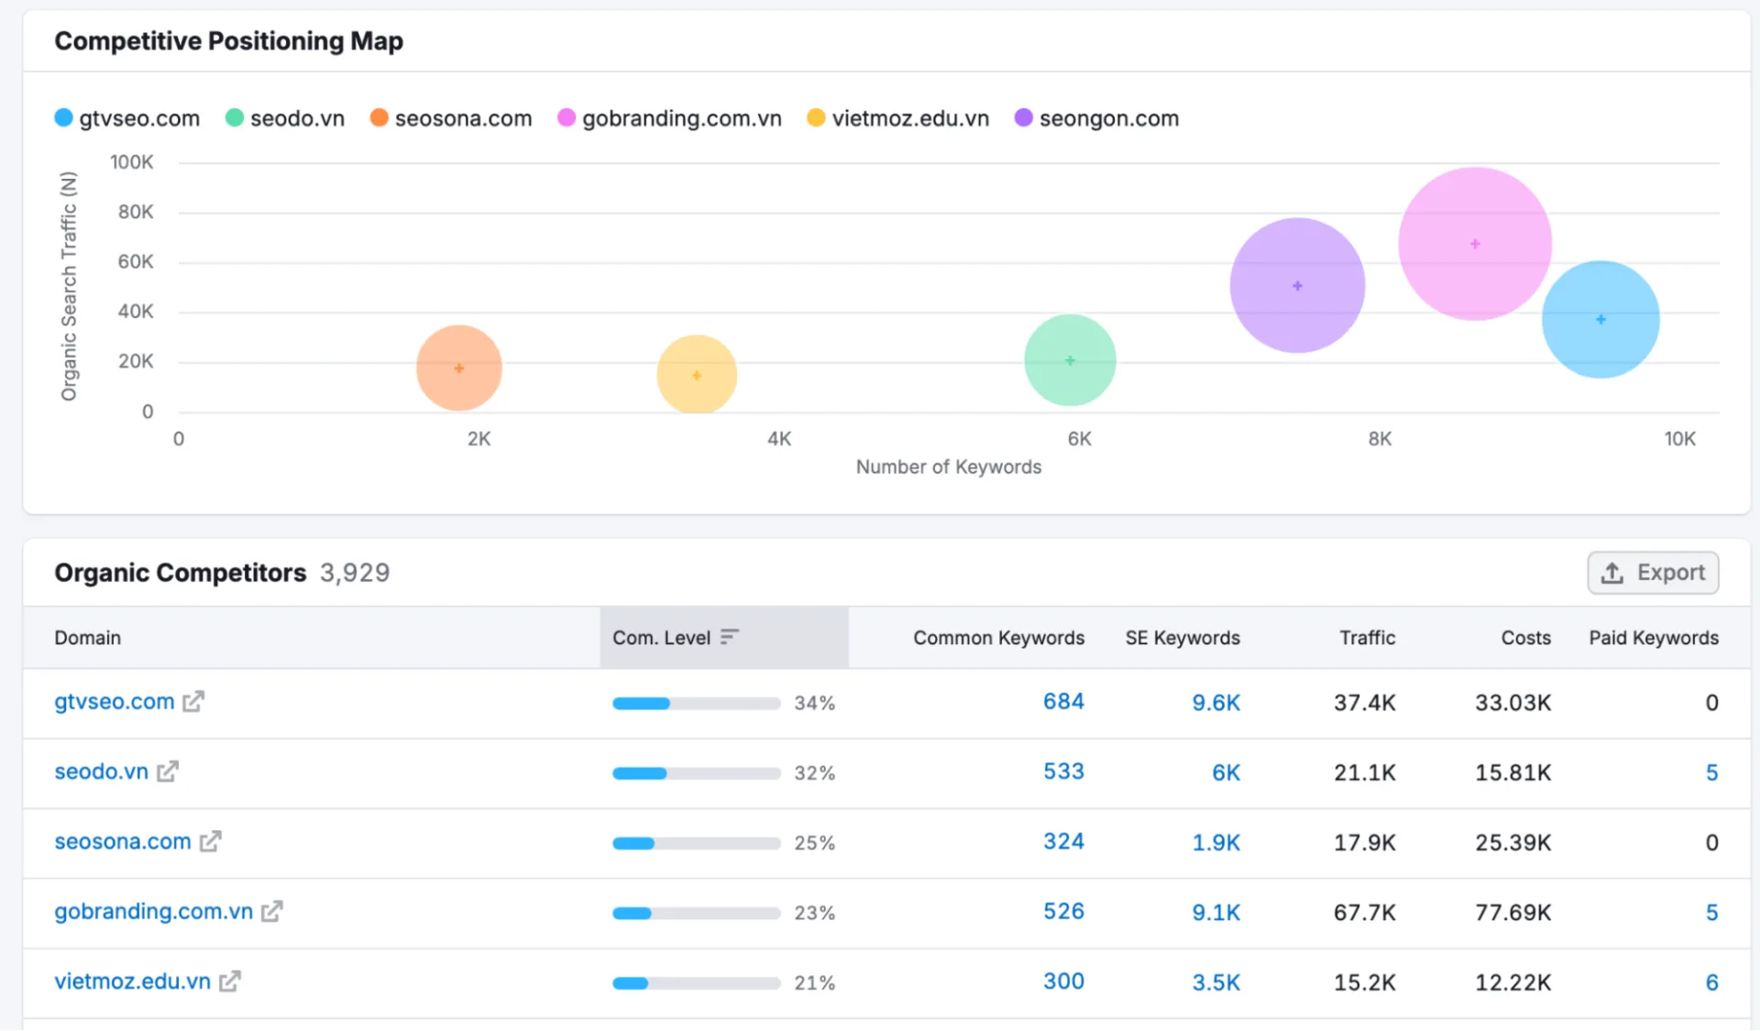Screen dimensions: 1760x1031
Task: View 9.6K SE keywords for gtvseo.com
Action: click(x=1215, y=702)
